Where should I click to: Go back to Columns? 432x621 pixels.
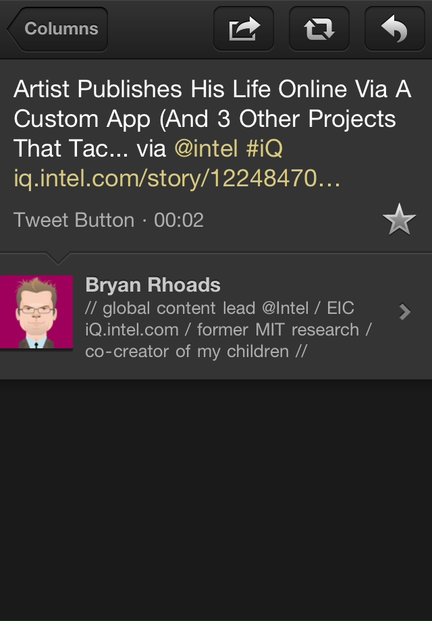pos(58,29)
